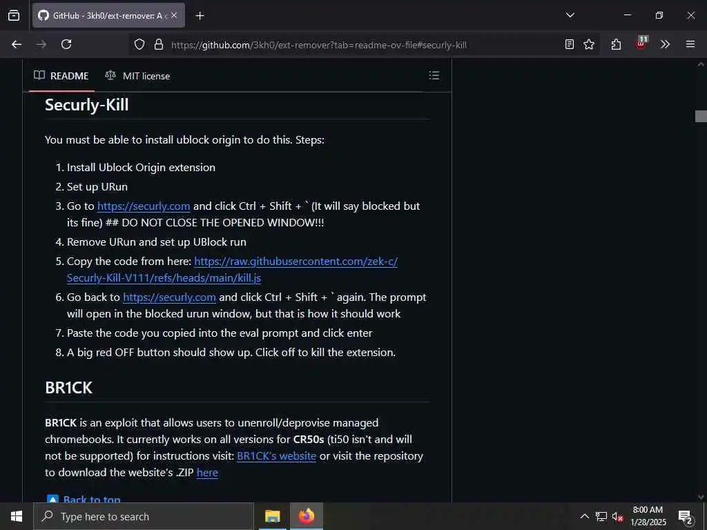The height and width of the screenshot is (530, 707).
Task: Open the notification center icon
Action: pyautogui.click(x=686, y=516)
